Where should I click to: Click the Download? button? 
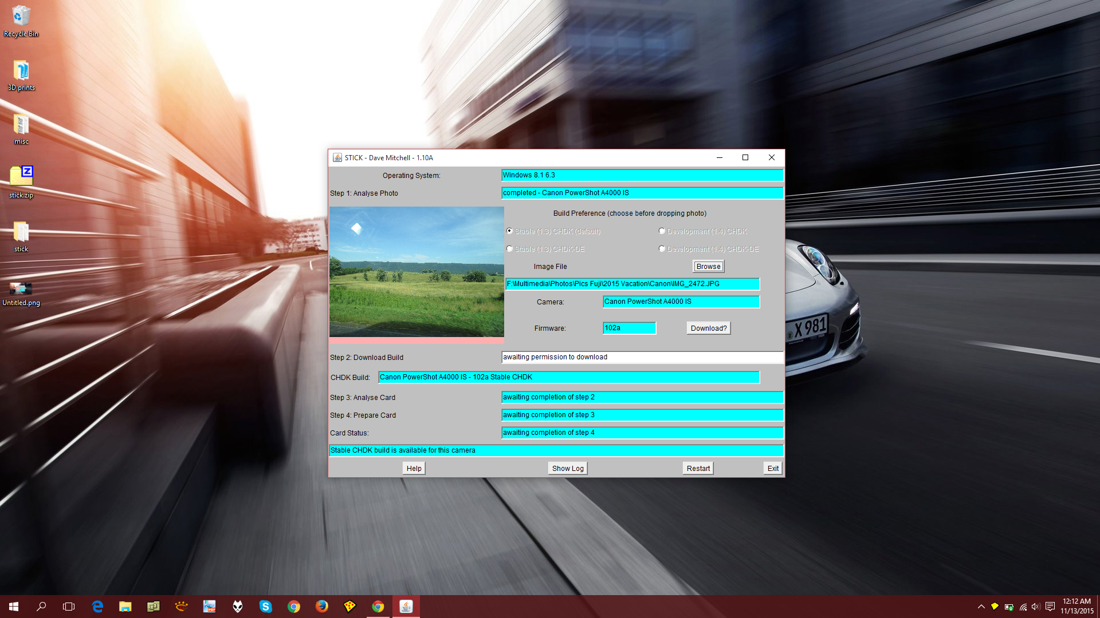709,328
